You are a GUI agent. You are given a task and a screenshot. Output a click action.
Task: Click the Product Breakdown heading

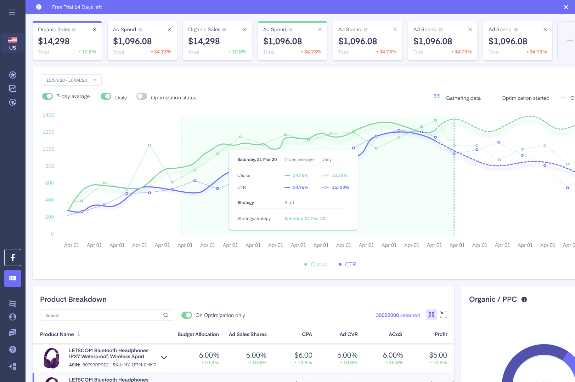pyautogui.click(x=73, y=299)
